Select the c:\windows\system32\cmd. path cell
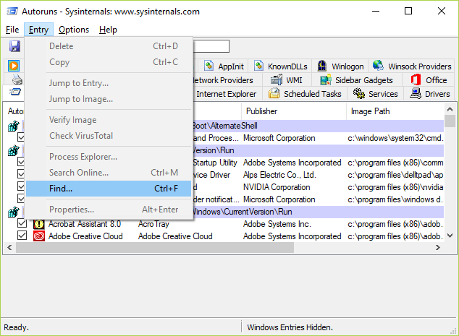Viewport: 459px width, 336px height. coord(395,138)
